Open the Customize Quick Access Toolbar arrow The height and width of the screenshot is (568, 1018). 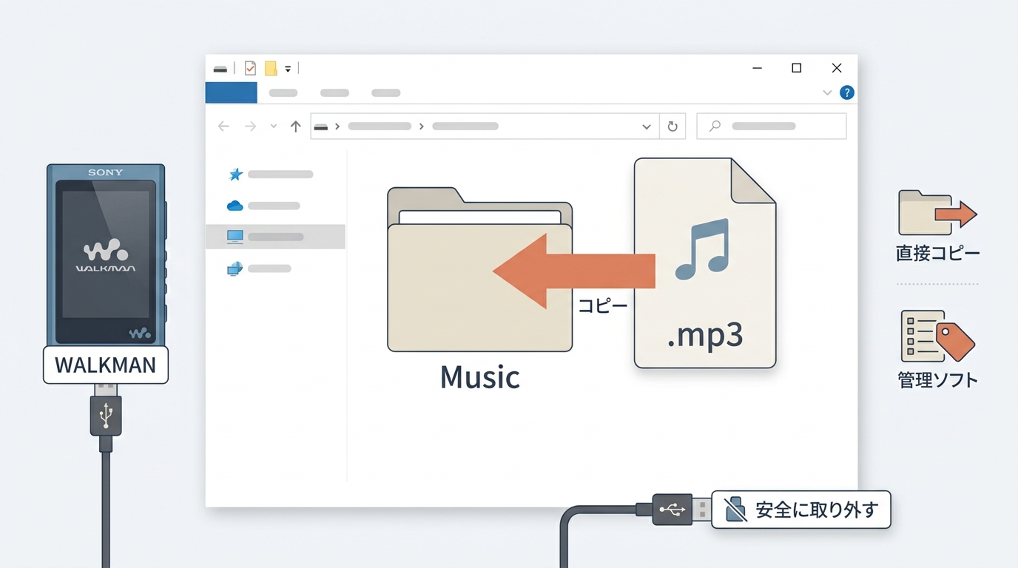pyautogui.click(x=288, y=69)
